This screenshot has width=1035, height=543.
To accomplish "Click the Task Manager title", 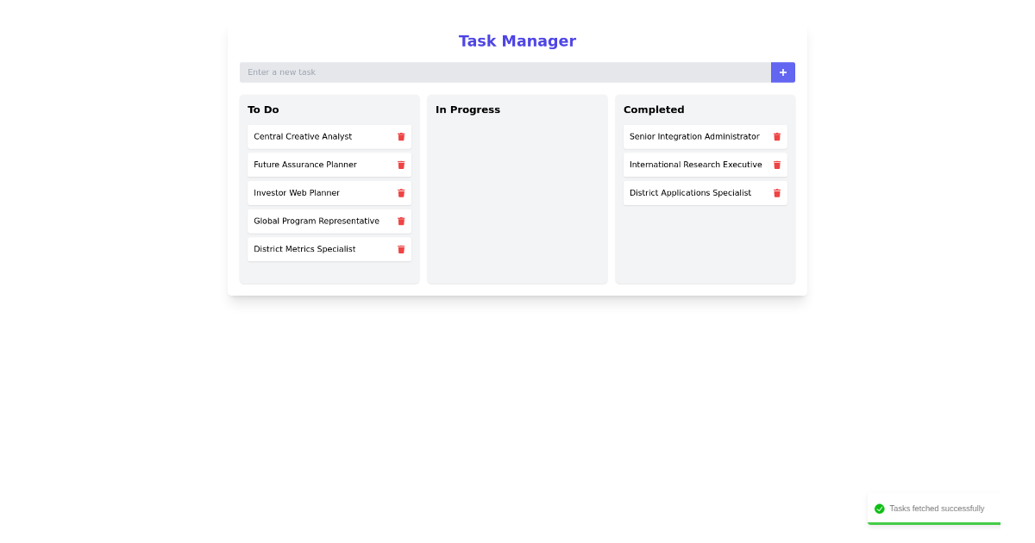I will click(x=517, y=41).
